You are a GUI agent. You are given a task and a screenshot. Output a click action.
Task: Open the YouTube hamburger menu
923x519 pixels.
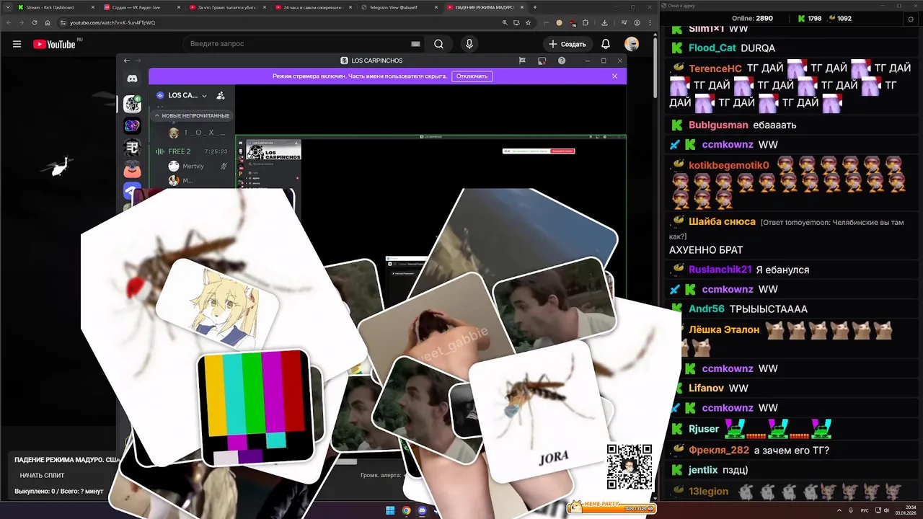click(17, 44)
